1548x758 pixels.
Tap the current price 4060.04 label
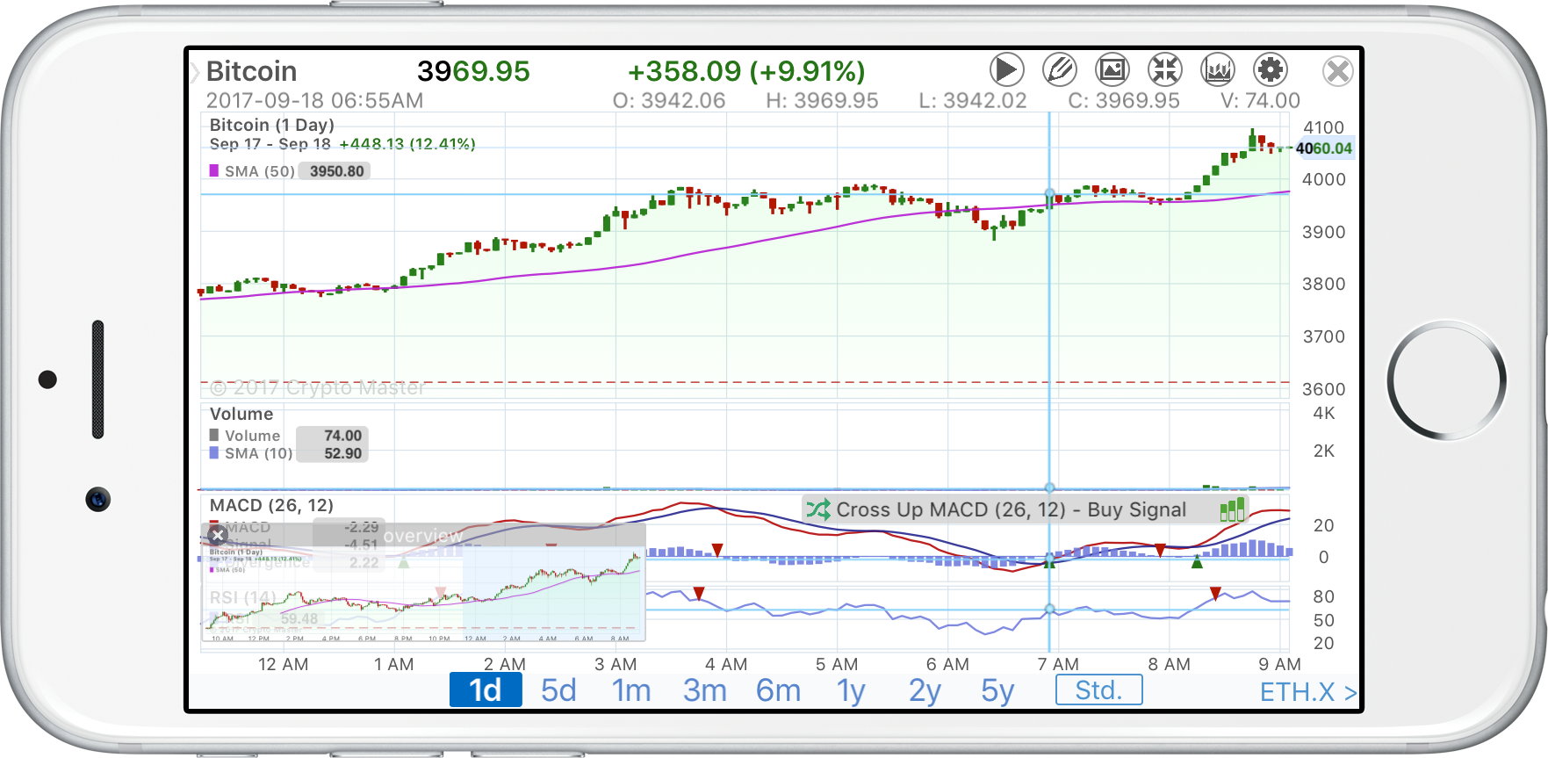pyautogui.click(x=1323, y=148)
